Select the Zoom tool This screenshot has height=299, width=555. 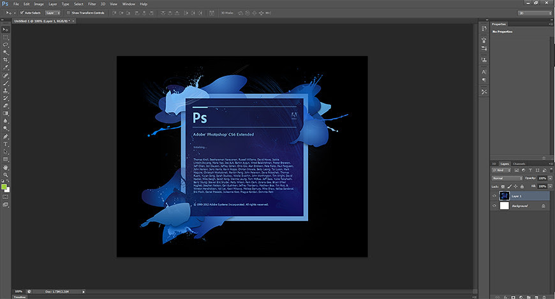point(5,175)
